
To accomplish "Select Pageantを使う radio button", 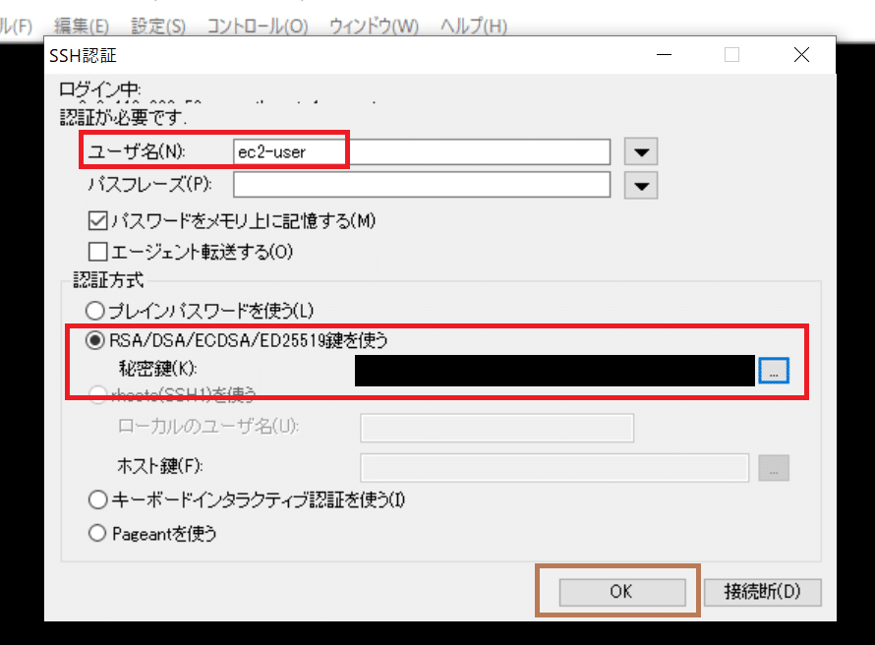I will point(95,534).
